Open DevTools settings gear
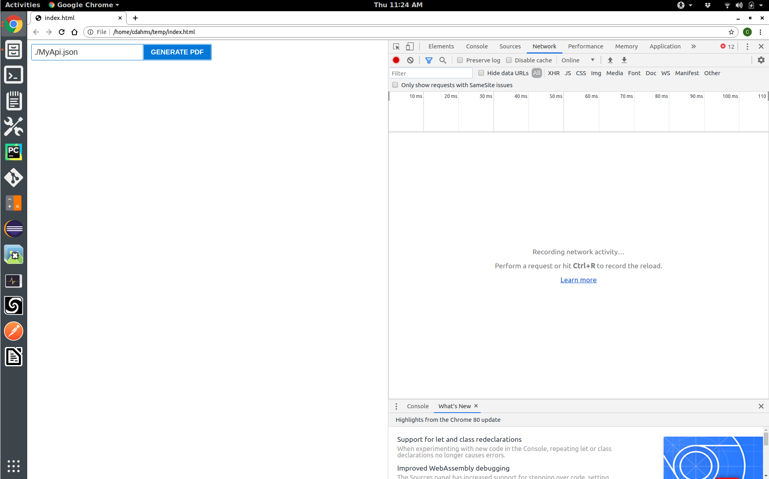 click(761, 60)
